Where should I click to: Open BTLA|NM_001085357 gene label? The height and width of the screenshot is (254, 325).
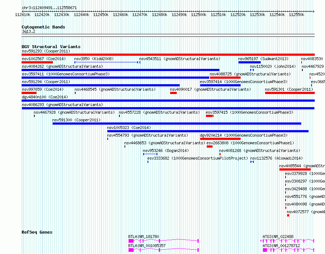(x=147, y=246)
